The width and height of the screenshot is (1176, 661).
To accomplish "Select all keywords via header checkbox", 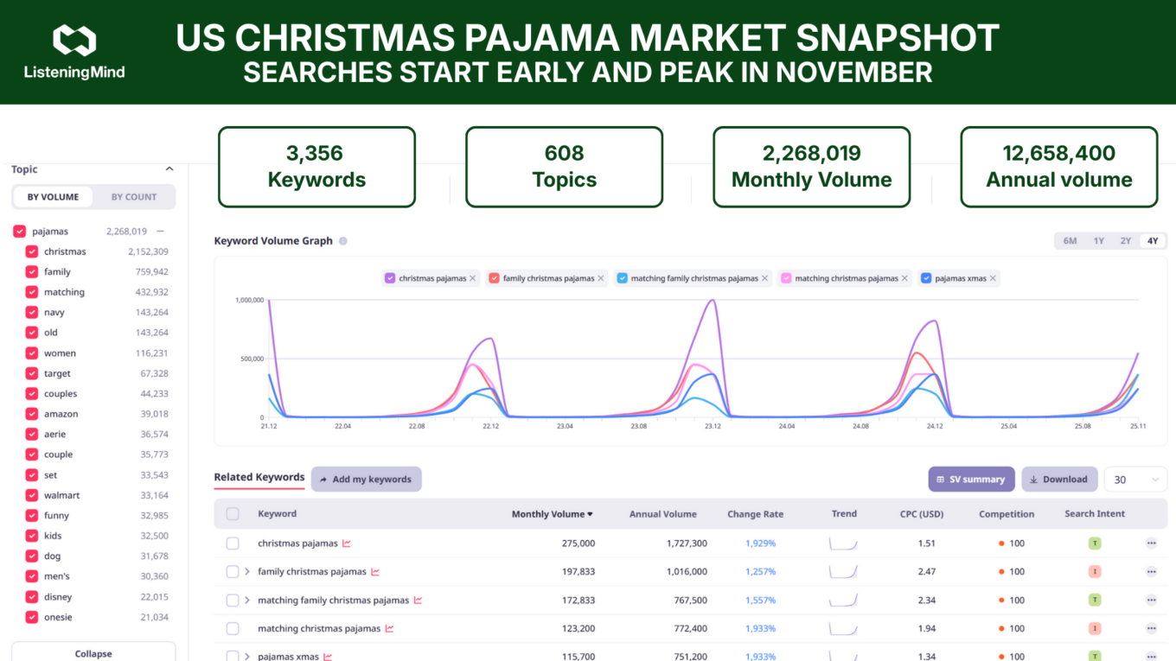I will [233, 514].
